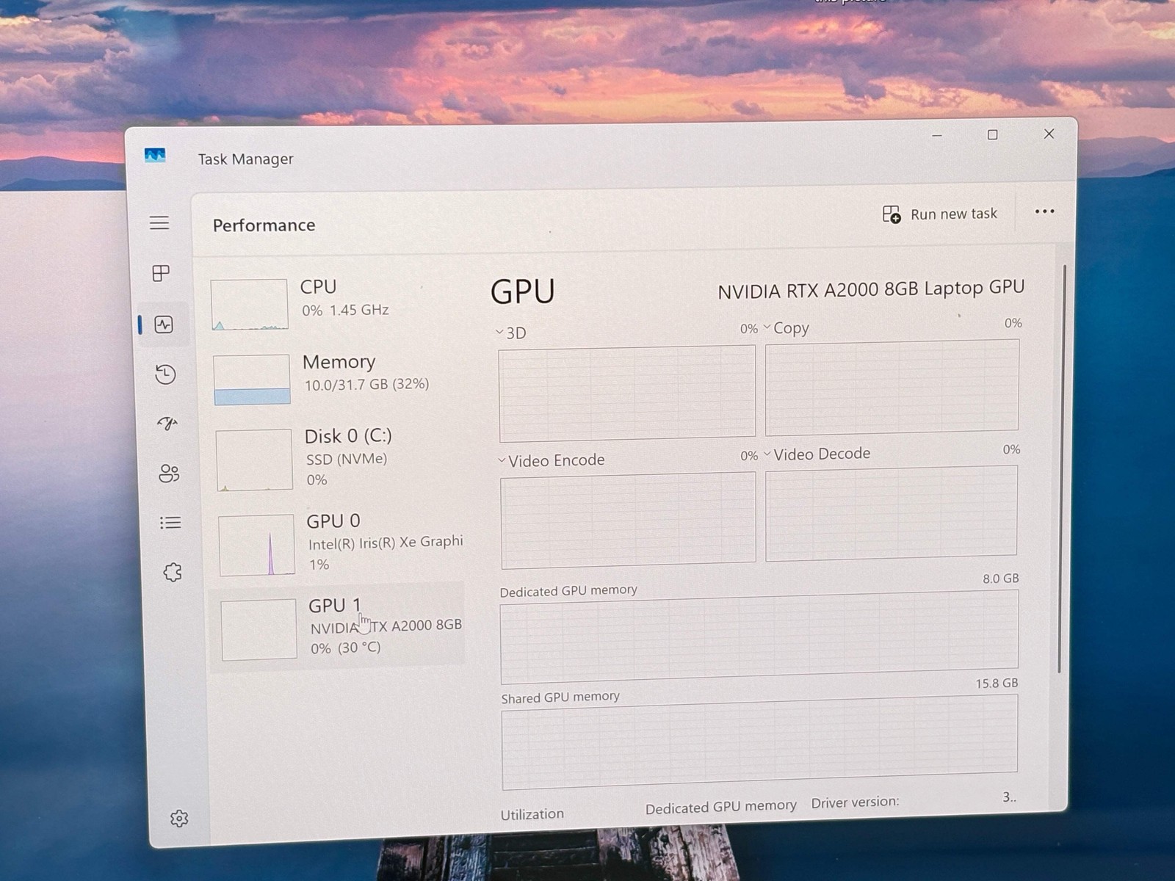Click the NVIDIA RTX A2000 8GB Laptop GPU title

click(871, 289)
